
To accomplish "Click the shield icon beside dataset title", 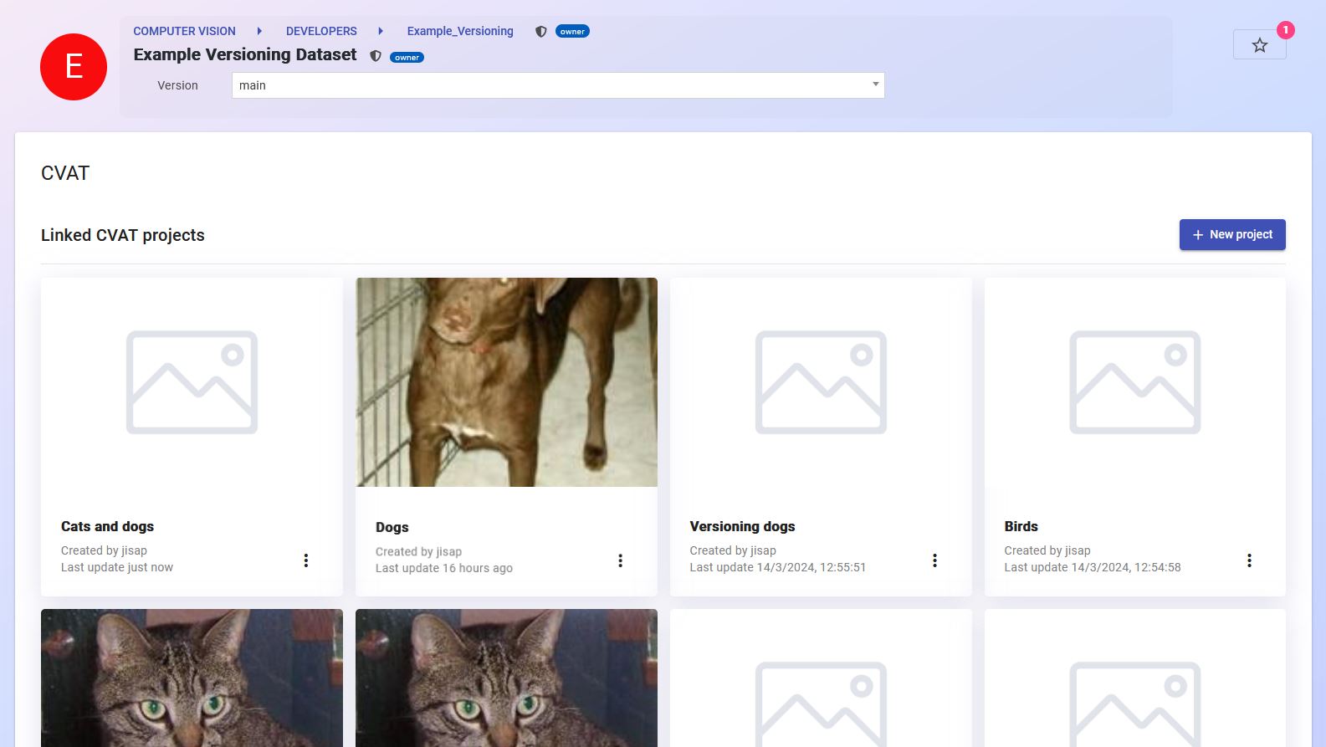I will point(376,57).
